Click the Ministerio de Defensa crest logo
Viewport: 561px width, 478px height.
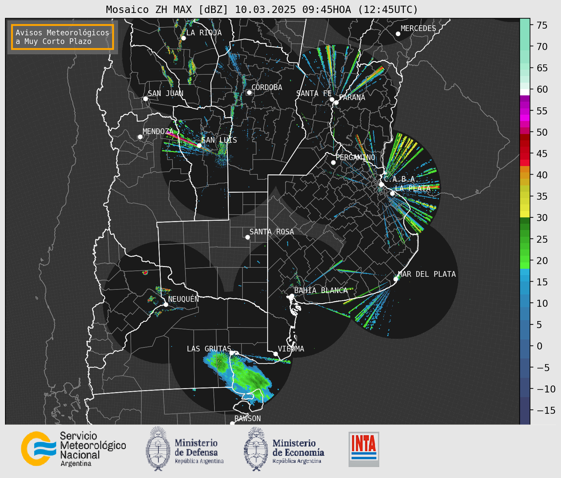coord(158,449)
